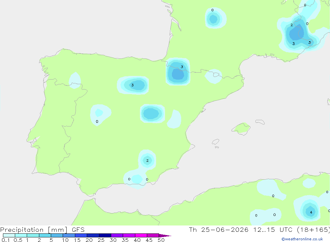The width and height of the screenshot is (330, 242).
Task: Click the '20' legend label
Action: point(89,240)
